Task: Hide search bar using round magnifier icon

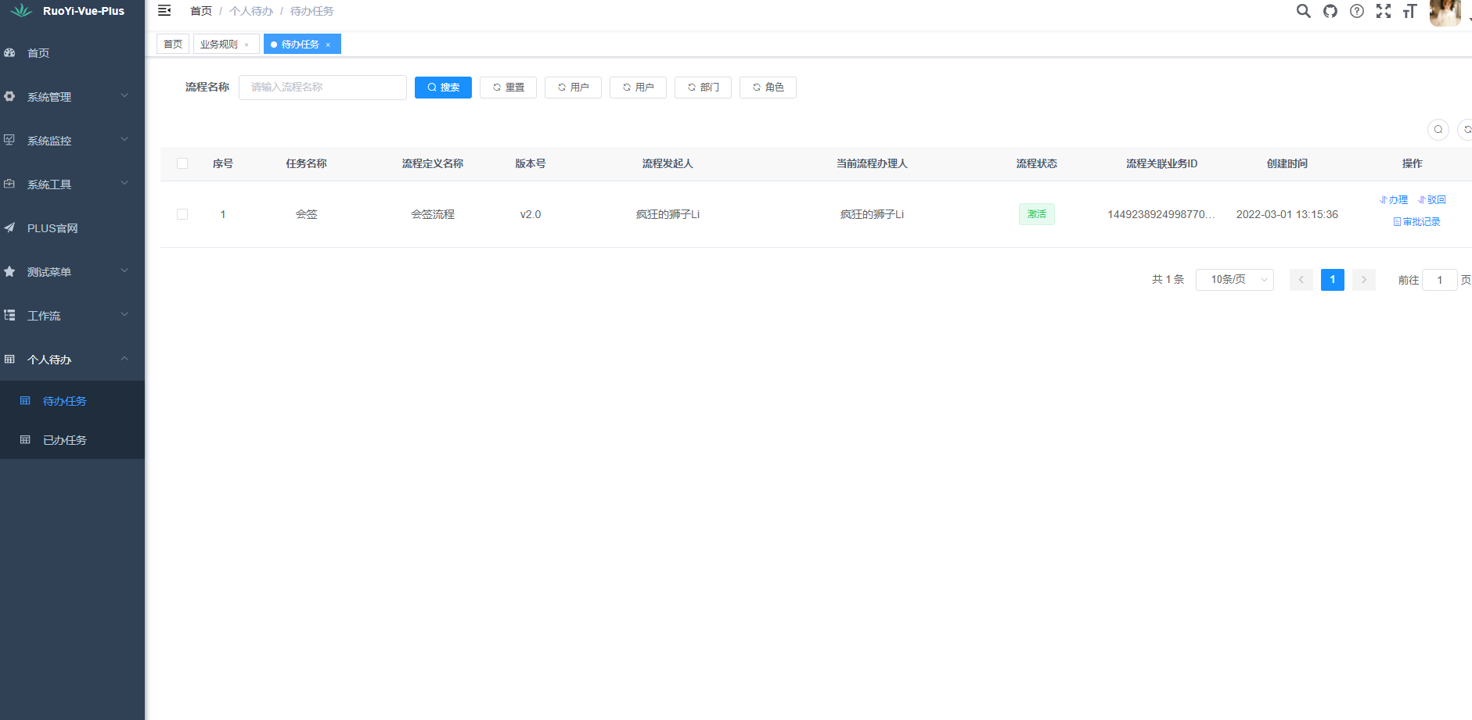Action: [1438, 130]
